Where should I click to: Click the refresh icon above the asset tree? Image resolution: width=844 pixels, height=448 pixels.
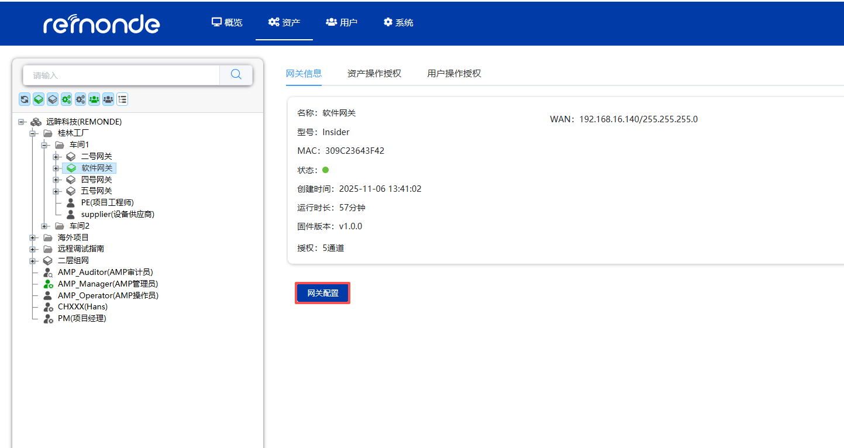coord(24,99)
